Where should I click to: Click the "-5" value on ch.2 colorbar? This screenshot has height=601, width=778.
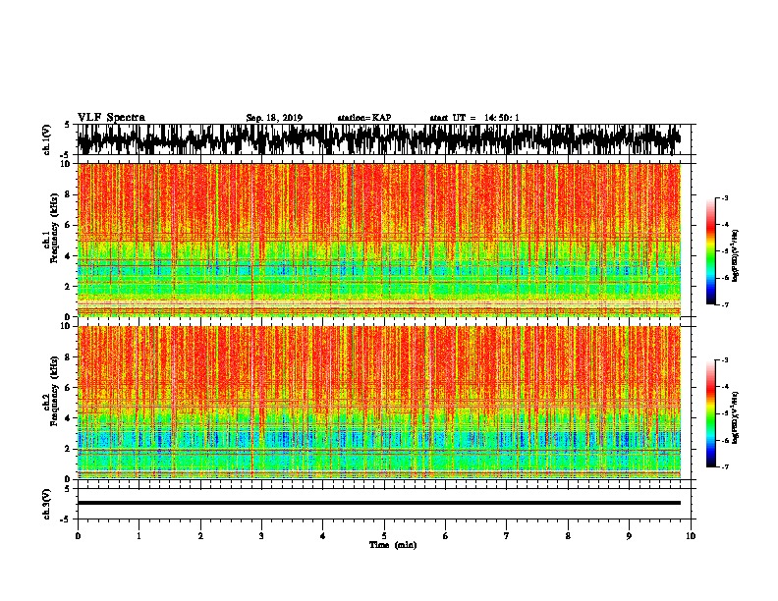tap(725, 413)
